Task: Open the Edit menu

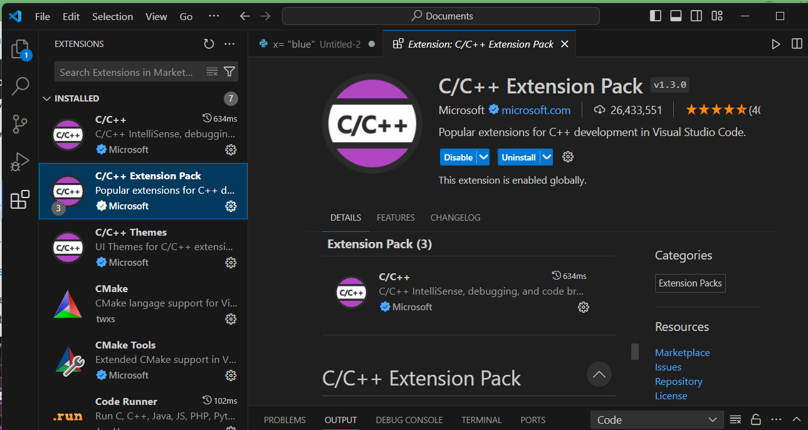Action: tap(71, 16)
